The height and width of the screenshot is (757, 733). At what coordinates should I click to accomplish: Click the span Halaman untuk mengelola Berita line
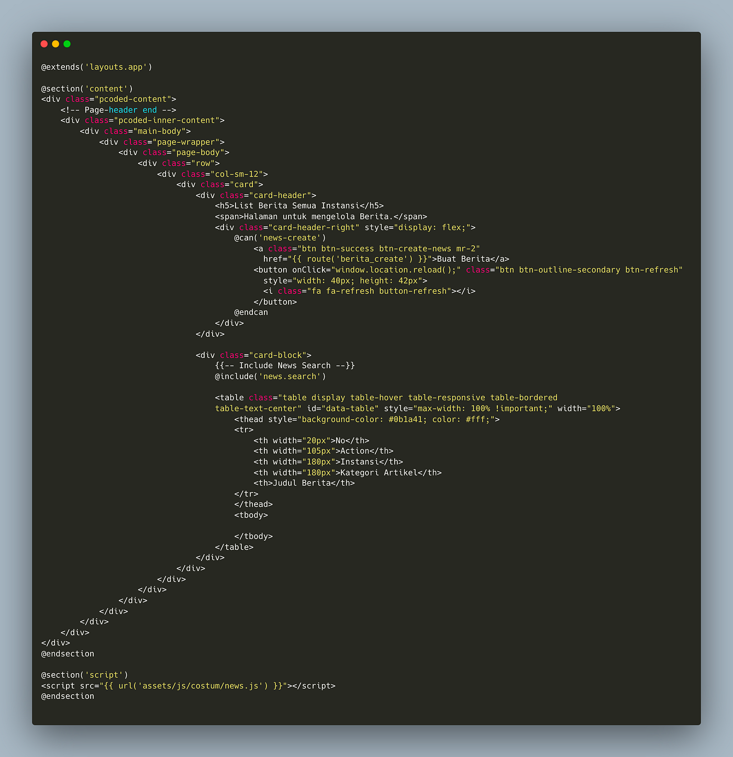321,216
